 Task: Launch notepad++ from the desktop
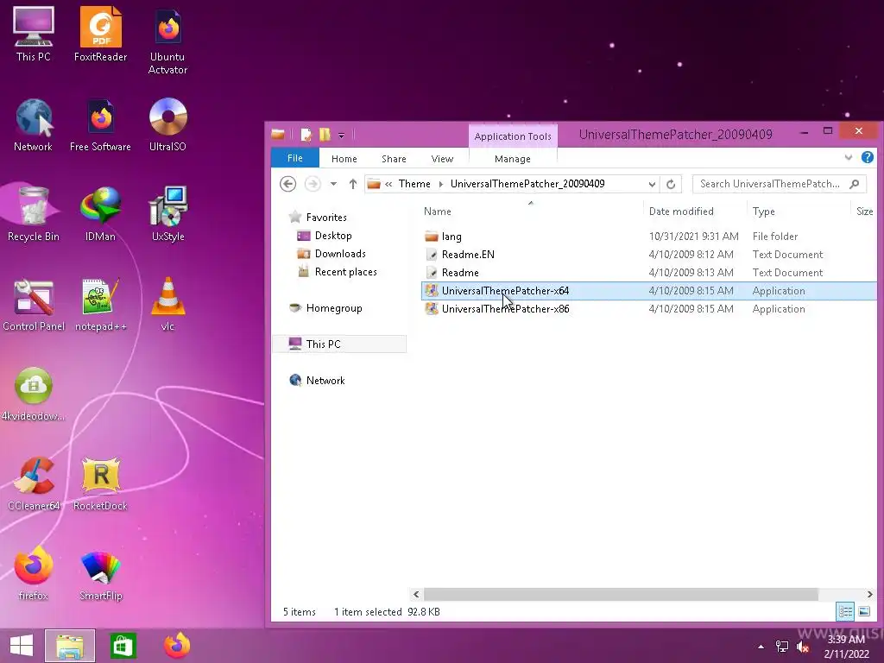pos(100,305)
